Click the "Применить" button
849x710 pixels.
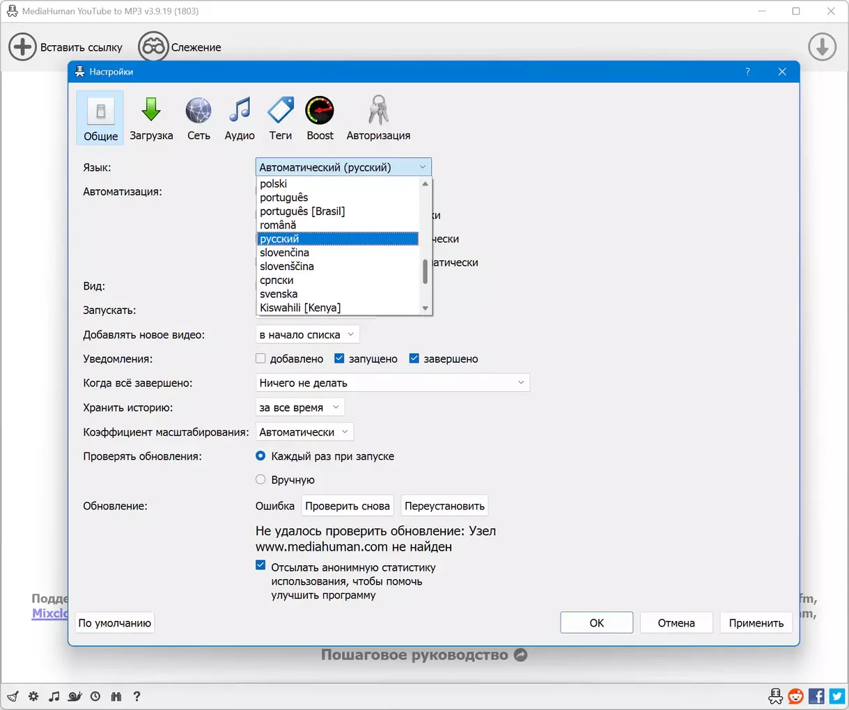[x=756, y=623]
